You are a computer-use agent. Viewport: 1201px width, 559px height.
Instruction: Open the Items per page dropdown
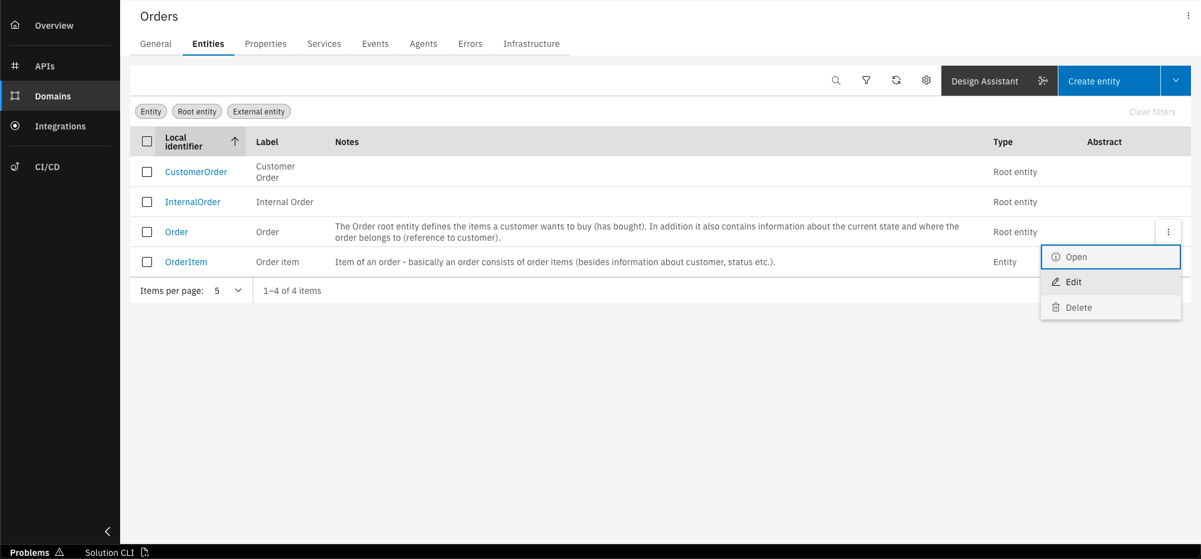tap(228, 291)
